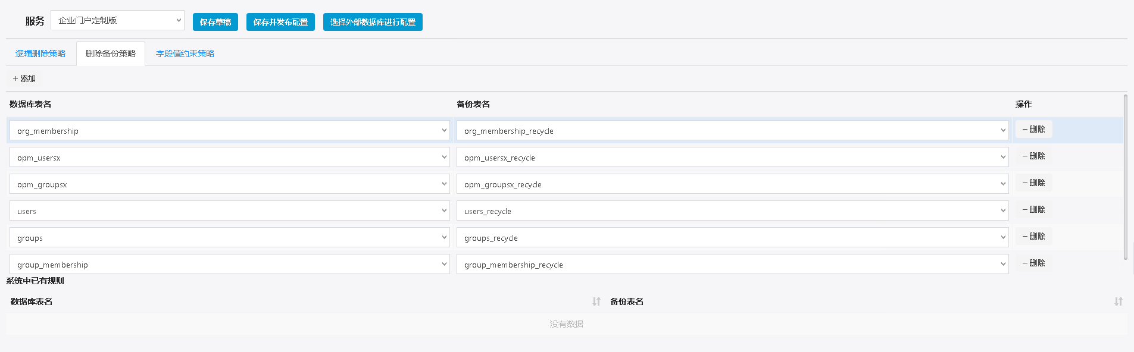Image resolution: width=1134 pixels, height=352 pixels.
Task: Expand the opm_usersx_recycle backup table dropdown
Action: coord(732,158)
